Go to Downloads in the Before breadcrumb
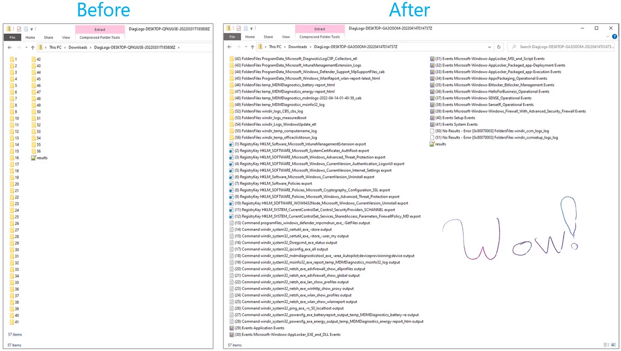This screenshot has height=351, width=621. click(78, 47)
